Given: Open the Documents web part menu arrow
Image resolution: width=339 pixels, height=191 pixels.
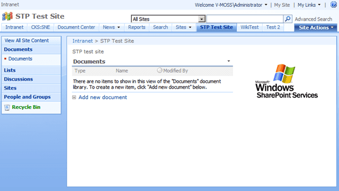Looking at the screenshot, I should (228, 61).
